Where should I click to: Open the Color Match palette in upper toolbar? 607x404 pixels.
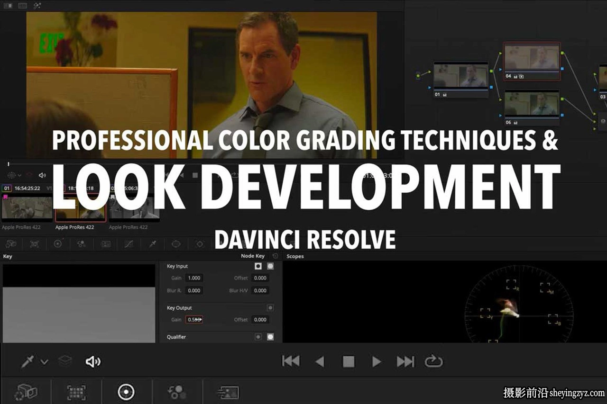point(35,244)
